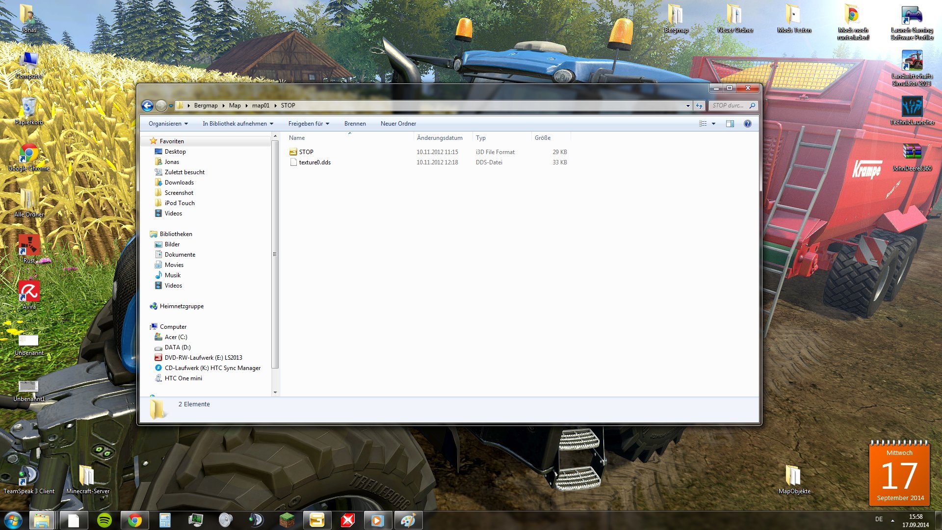The height and width of the screenshot is (530, 942).
Task: Click the Brennen toolbar button
Action: coord(355,124)
